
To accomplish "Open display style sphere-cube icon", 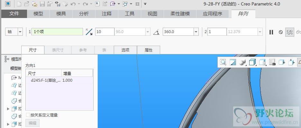I will 243,62.
